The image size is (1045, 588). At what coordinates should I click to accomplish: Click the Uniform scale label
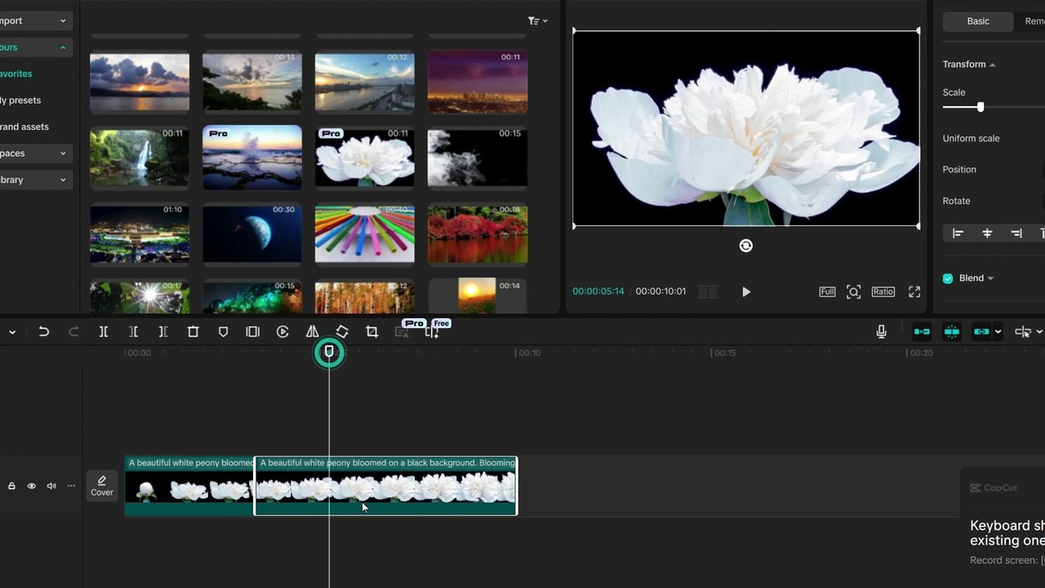[971, 139]
